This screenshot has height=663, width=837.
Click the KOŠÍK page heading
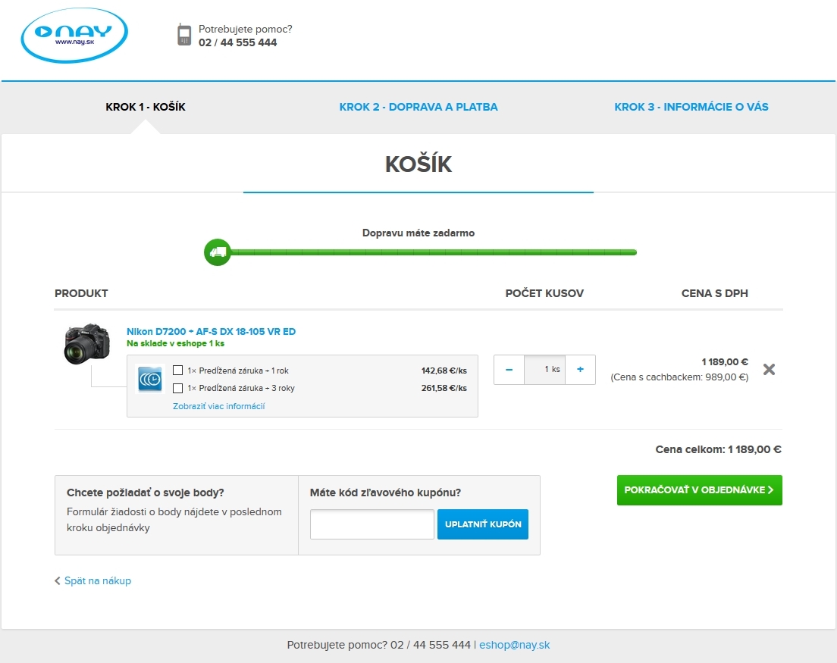coord(418,164)
